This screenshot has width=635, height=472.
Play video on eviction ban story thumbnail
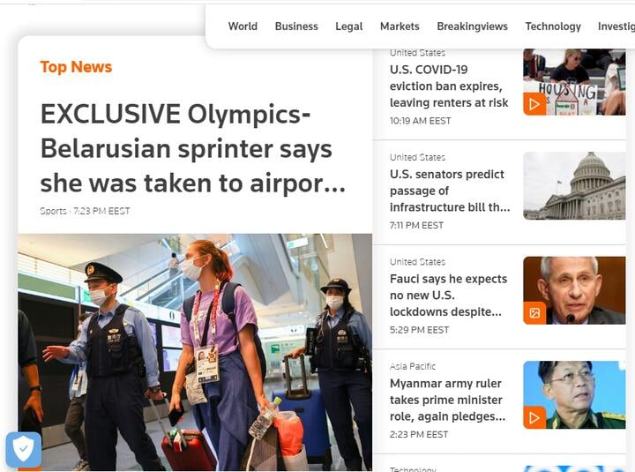click(x=534, y=104)
